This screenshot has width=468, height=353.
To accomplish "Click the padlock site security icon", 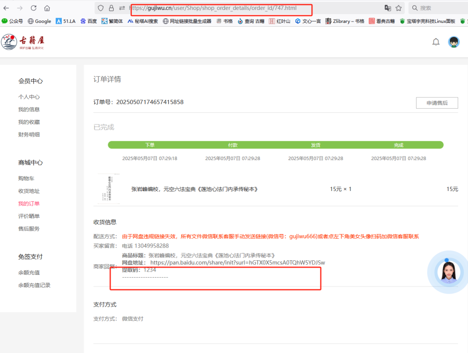I will (x=111, y=8).
